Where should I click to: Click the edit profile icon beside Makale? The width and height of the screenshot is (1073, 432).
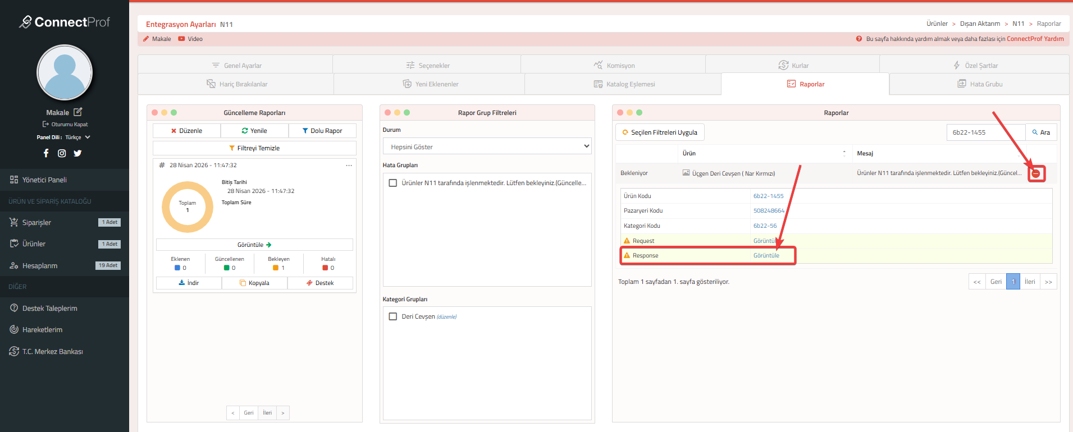pos(78,112)
